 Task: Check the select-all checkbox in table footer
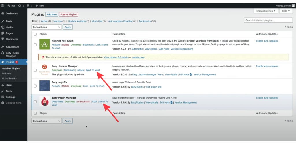pyautogui.click(x=35, y=113)
